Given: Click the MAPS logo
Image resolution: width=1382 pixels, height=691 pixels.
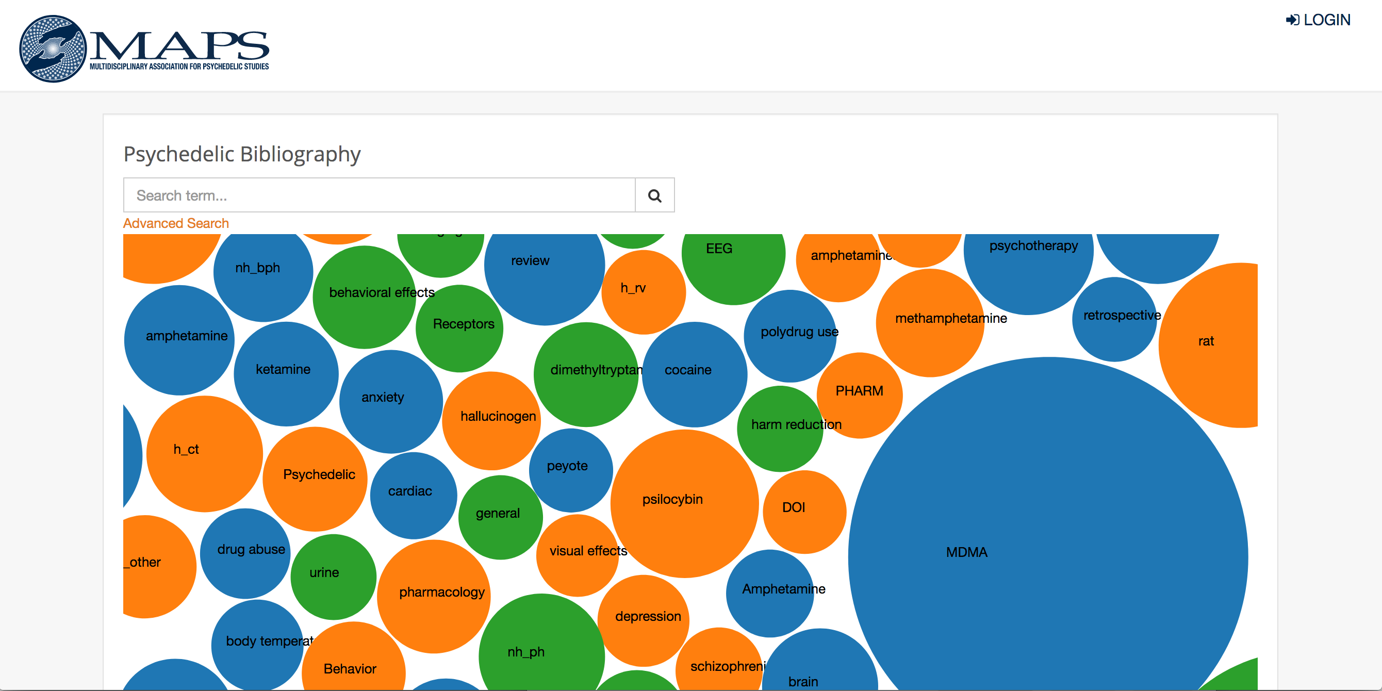Looking at the screenshot, I should pyautogui.click(x=144, y=48).
